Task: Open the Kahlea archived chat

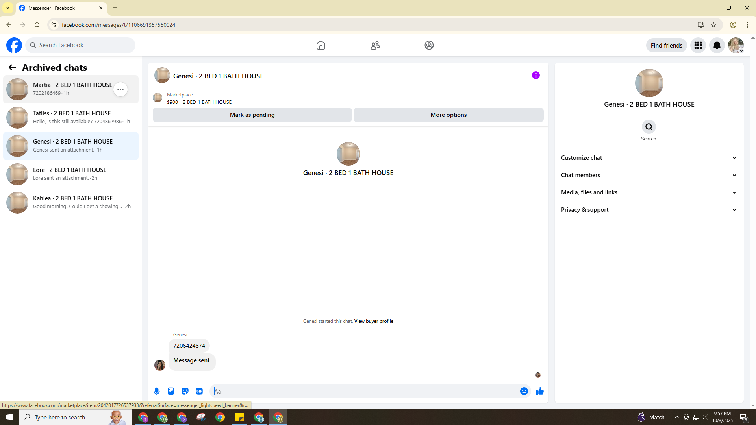Action: click(x=71, y=203)
